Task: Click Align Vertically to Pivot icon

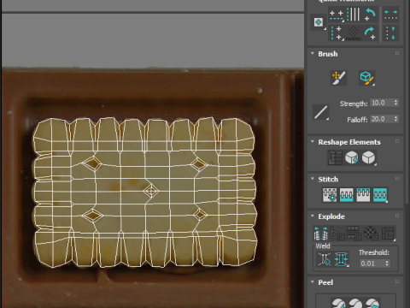Action: [337, 33]
